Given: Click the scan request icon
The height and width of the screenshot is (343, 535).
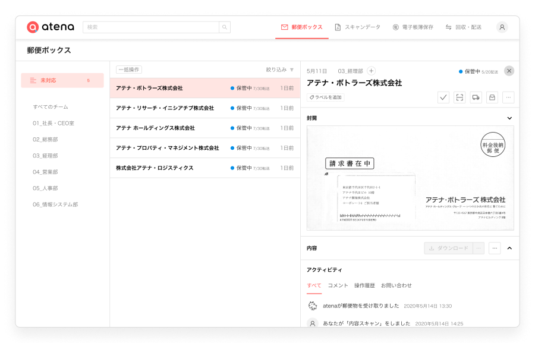Looking at the screenshot, I should click(460, 97).
